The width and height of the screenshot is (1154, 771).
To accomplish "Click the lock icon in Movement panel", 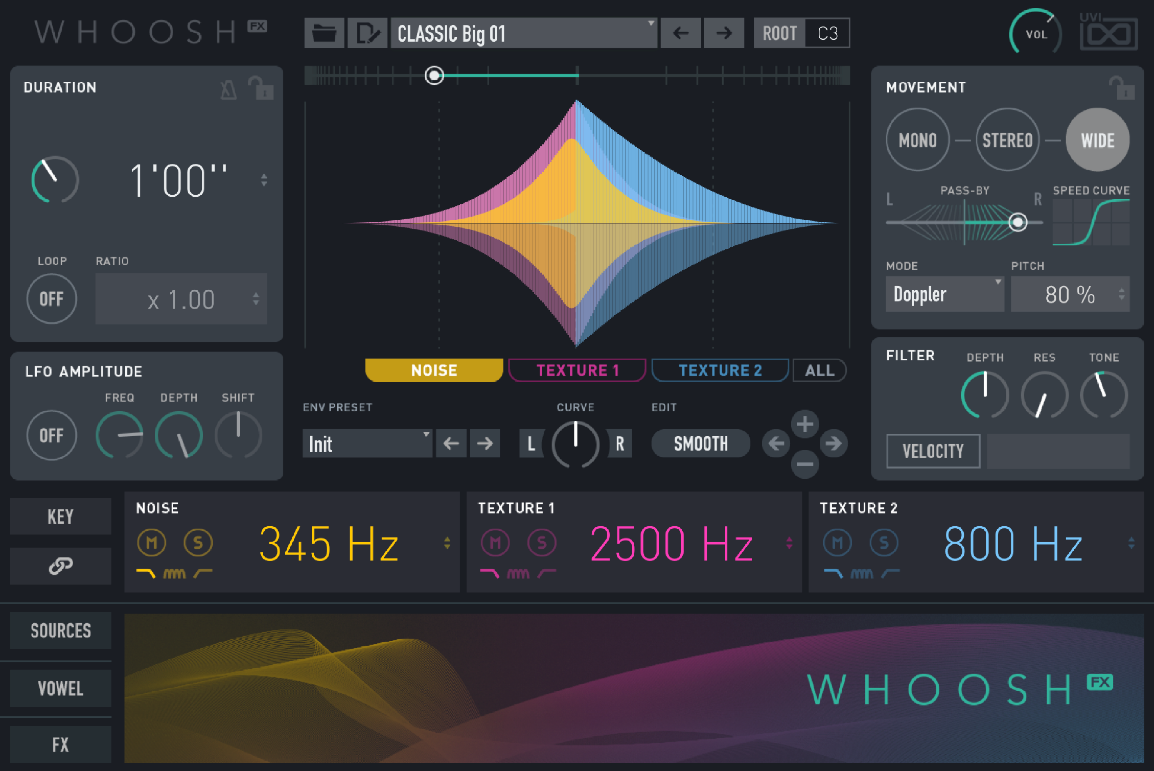I will (x=1122, y=88).
